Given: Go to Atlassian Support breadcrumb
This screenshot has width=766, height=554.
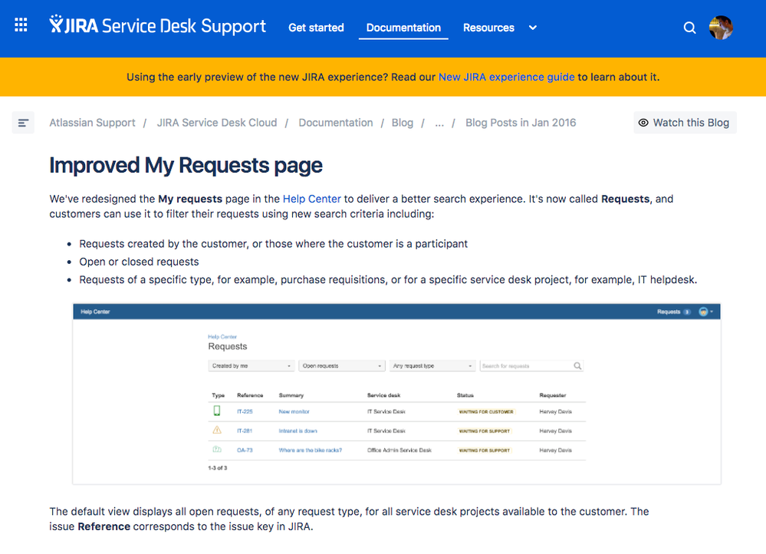Looking at the screenshot, I should coord(92,123).
